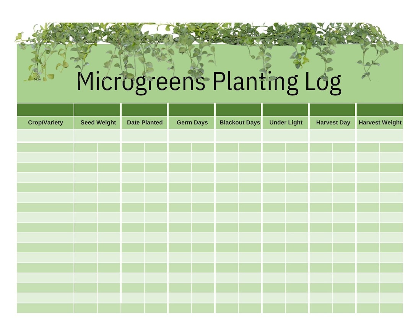This screenshot has width=413, height=333.
Task: Select the first Harvest Weight entry cell
Action: click(380, 136)
